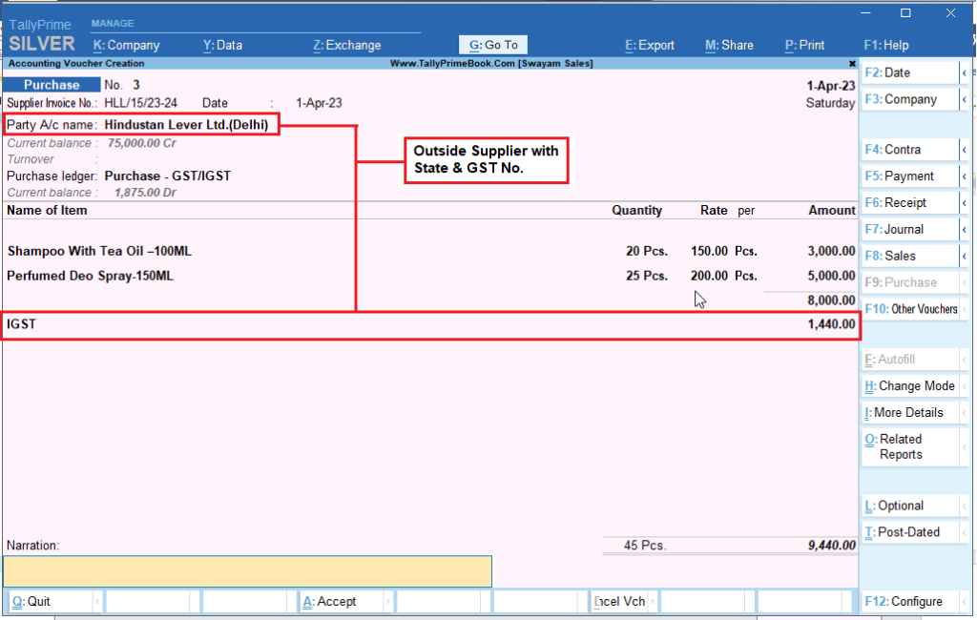Expand the arrow beside F2: Date

[x=965, y=72]
